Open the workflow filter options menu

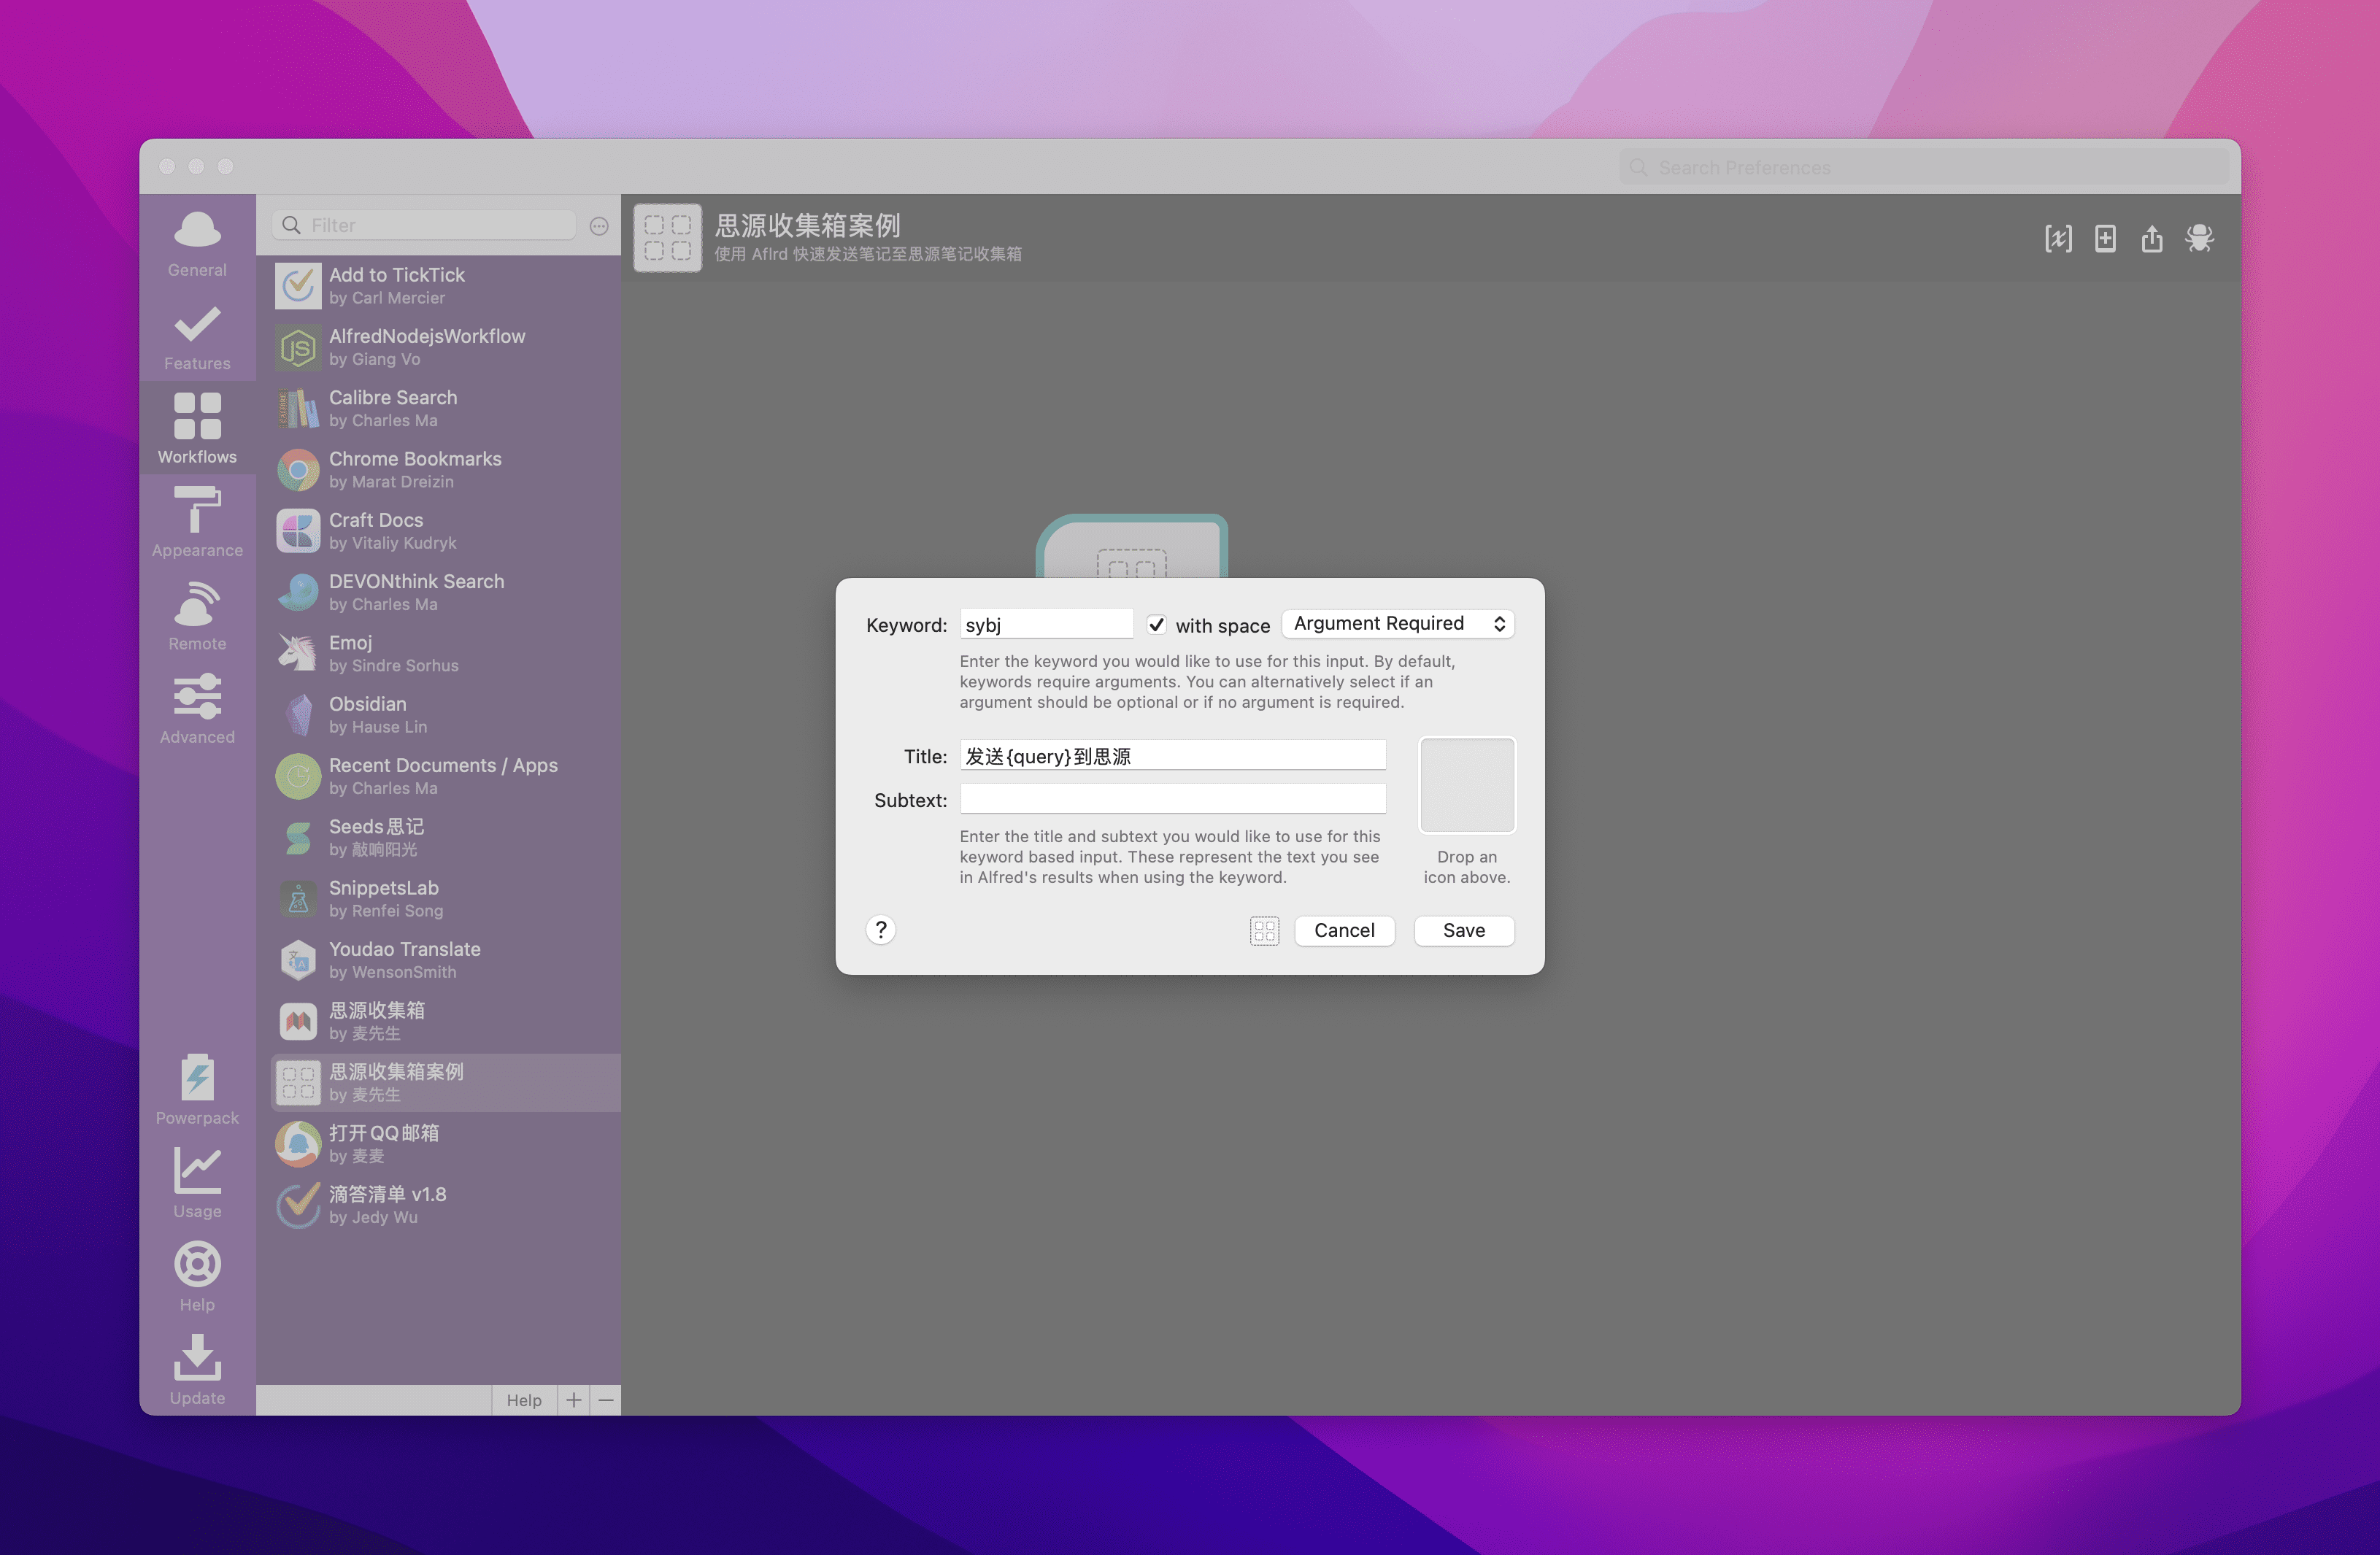pos(599,226)
